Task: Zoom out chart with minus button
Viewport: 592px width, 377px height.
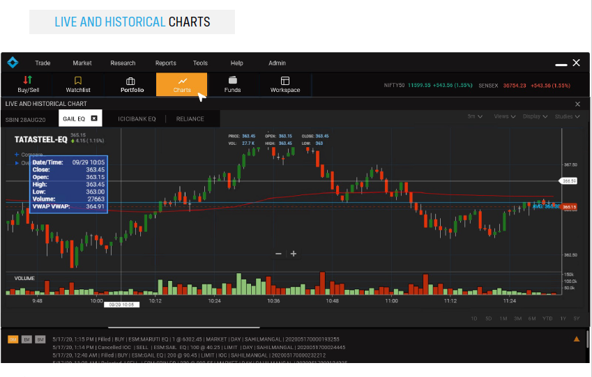Action: tap(279, 254)
